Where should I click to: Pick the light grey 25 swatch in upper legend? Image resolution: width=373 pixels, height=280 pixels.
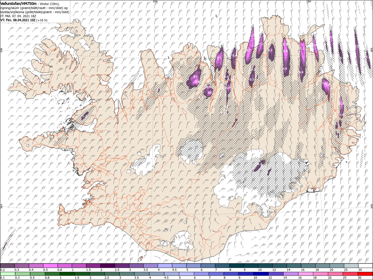(x=351, y=266)
